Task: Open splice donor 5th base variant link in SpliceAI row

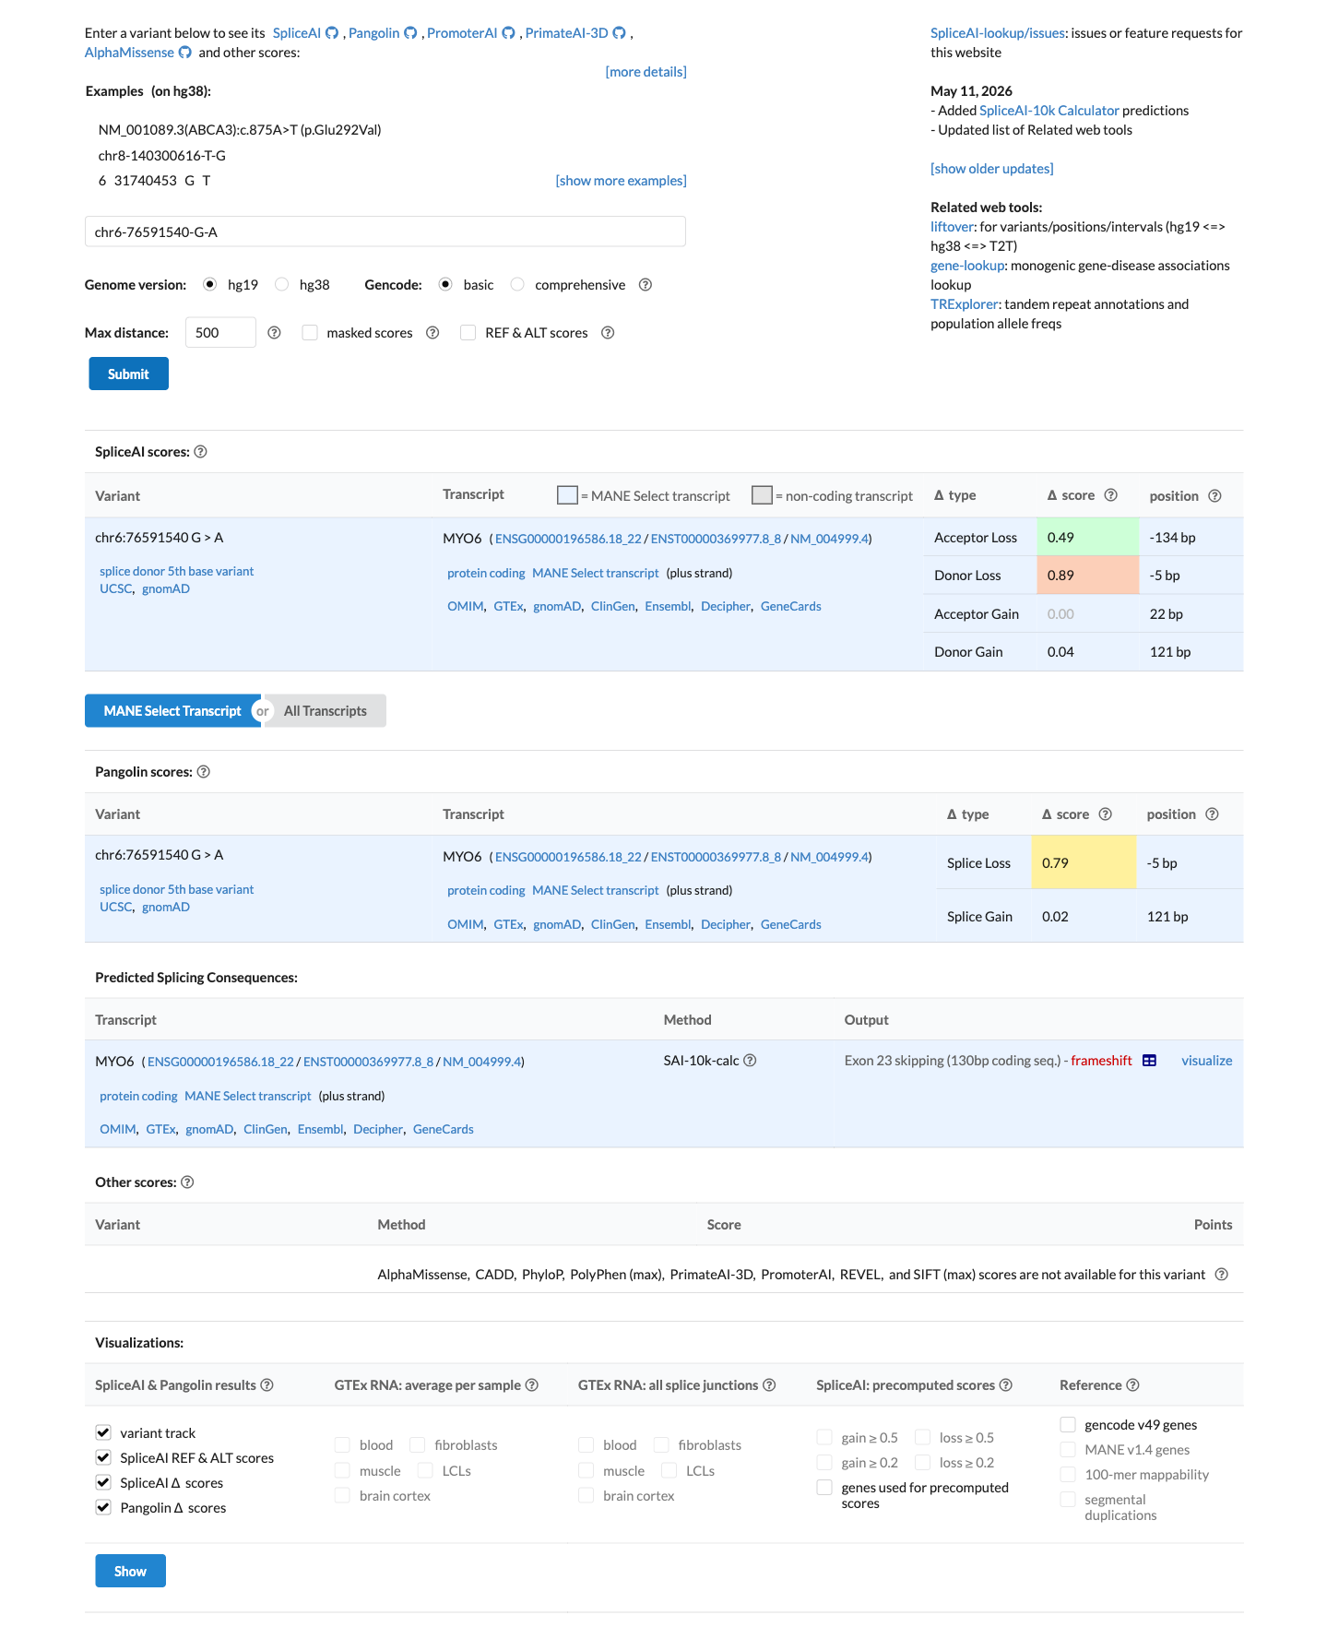Action: [x=176, y=572]
